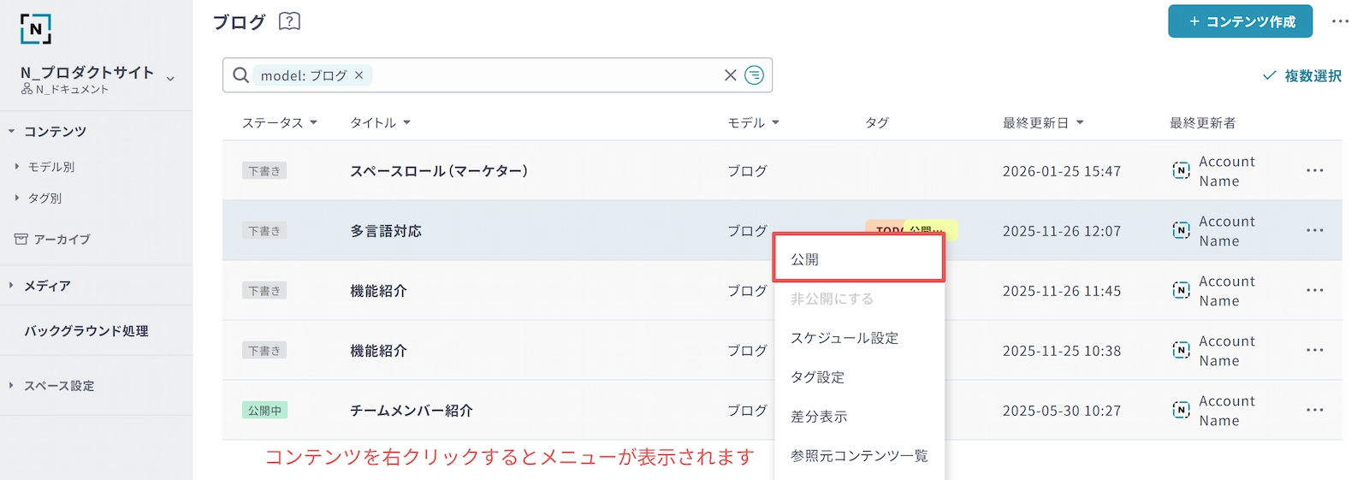Click the search magnifier icon

(x=241, y=75)
